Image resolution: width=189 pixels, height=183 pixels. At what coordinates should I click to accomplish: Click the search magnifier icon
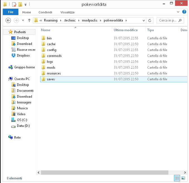pyautogui.click(x=180, y=20)
